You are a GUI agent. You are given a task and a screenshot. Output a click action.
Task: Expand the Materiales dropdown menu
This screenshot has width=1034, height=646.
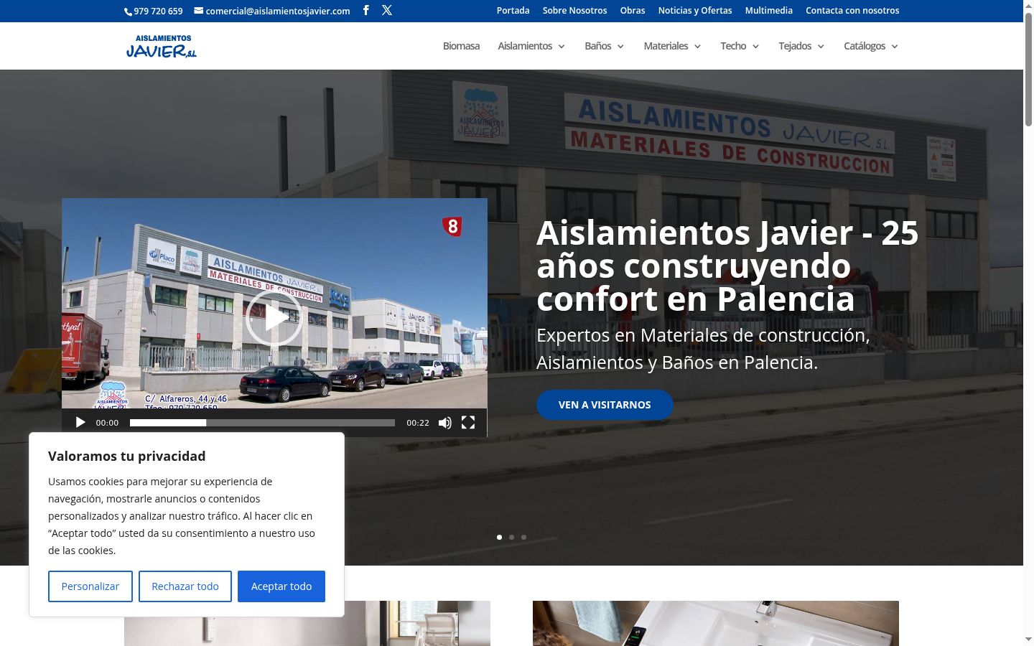[672, 46]
